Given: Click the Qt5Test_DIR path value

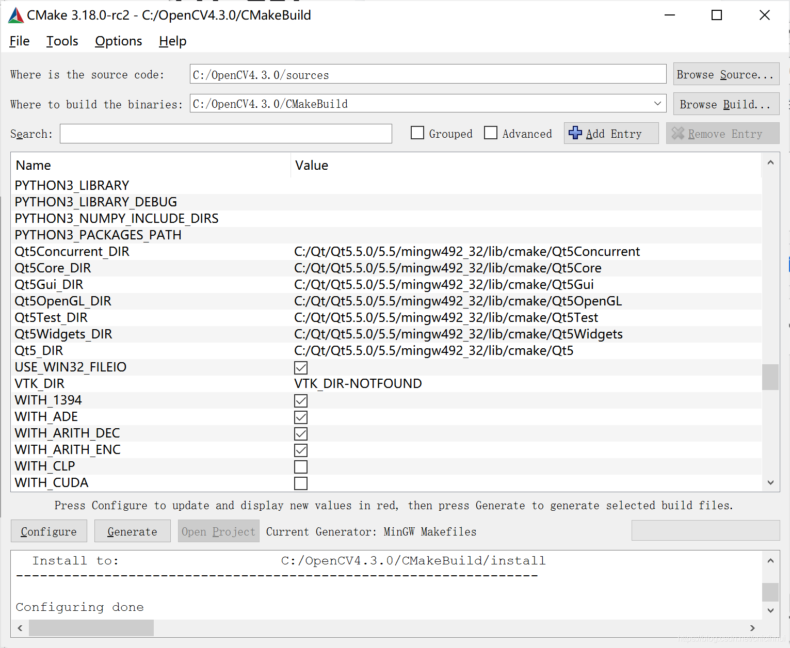Looking at the screenshot, I should click(x=446, y=318).
